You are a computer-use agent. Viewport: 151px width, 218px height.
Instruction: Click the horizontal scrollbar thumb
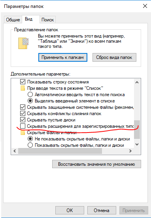60,151
